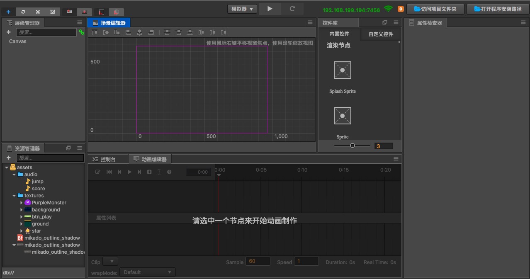530x279 pixels.
Task: Collapse the assets root folder
Action: click(x=7, y=167)
